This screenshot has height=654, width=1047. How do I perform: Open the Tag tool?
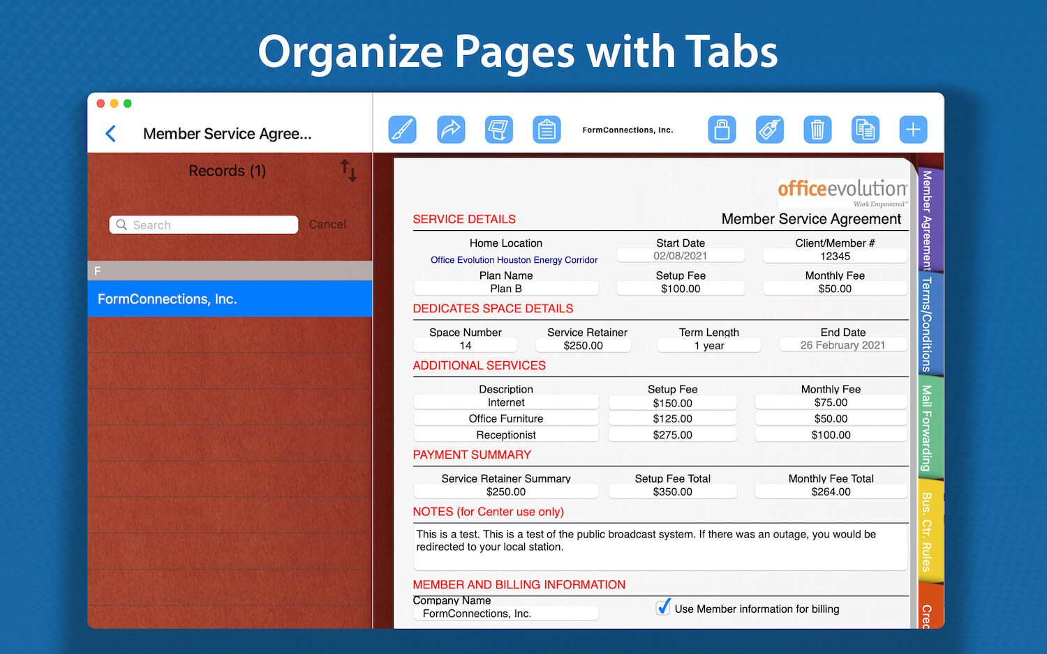[769, 129]
